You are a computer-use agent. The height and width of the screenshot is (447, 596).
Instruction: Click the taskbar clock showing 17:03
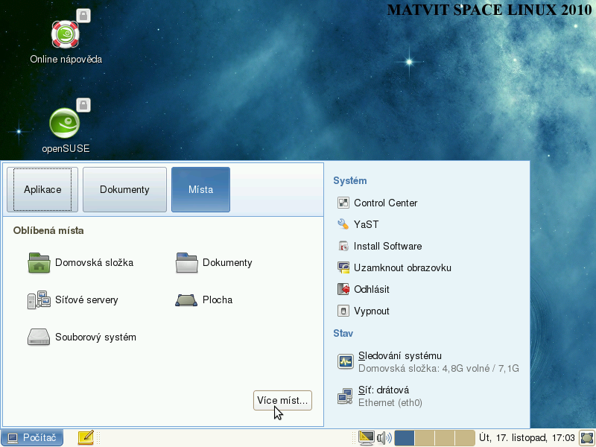[x=527, y=438]
